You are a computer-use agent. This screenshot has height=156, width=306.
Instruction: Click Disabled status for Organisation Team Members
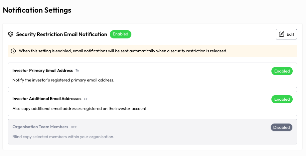pos(281,128)
